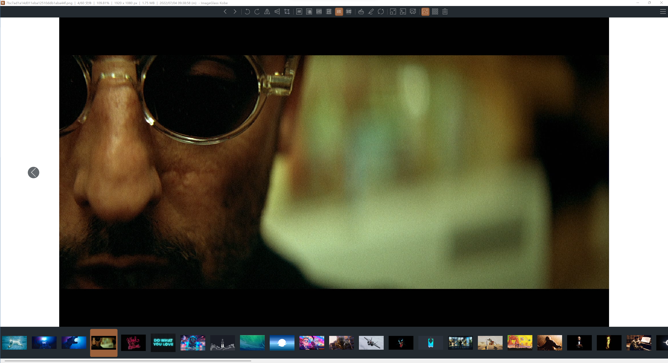Go to previous image in toolbar
This screenshot has width=668, height=363.
(x=225, y=11)
